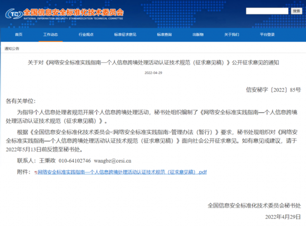This screenshot has height=226, width=306.
Task: Click signature 全国信息安全标准化技术委员会秘书处
Action: tap(254, 205)
